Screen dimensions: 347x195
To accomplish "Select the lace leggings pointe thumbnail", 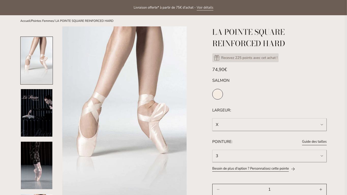I will pos(37,165).
